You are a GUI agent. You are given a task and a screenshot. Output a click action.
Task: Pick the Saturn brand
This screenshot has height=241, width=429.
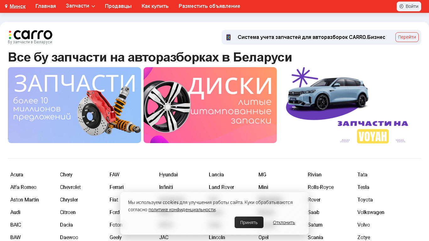point(315,225)
